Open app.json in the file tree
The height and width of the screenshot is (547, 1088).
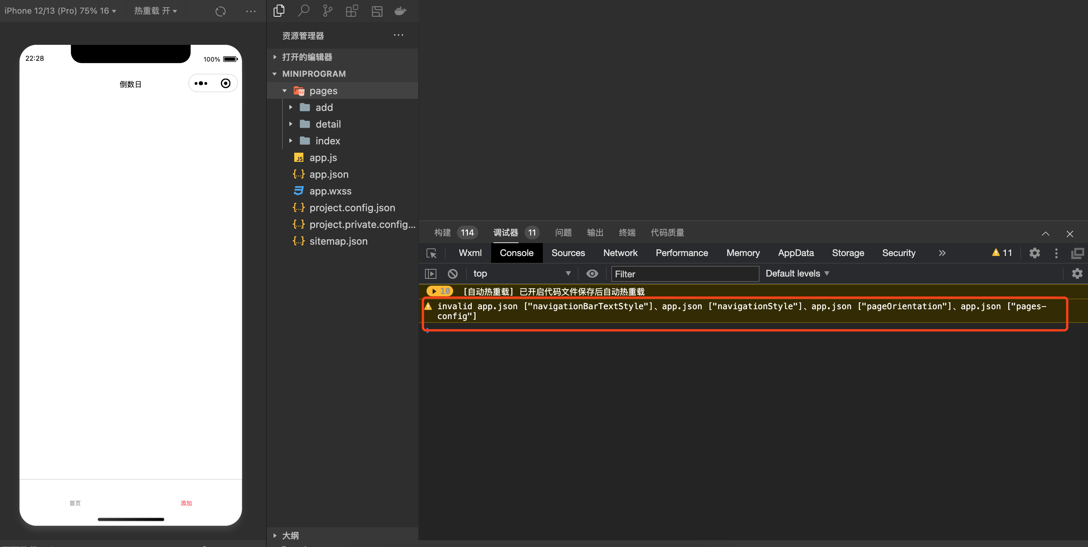[x=328, y=174]
